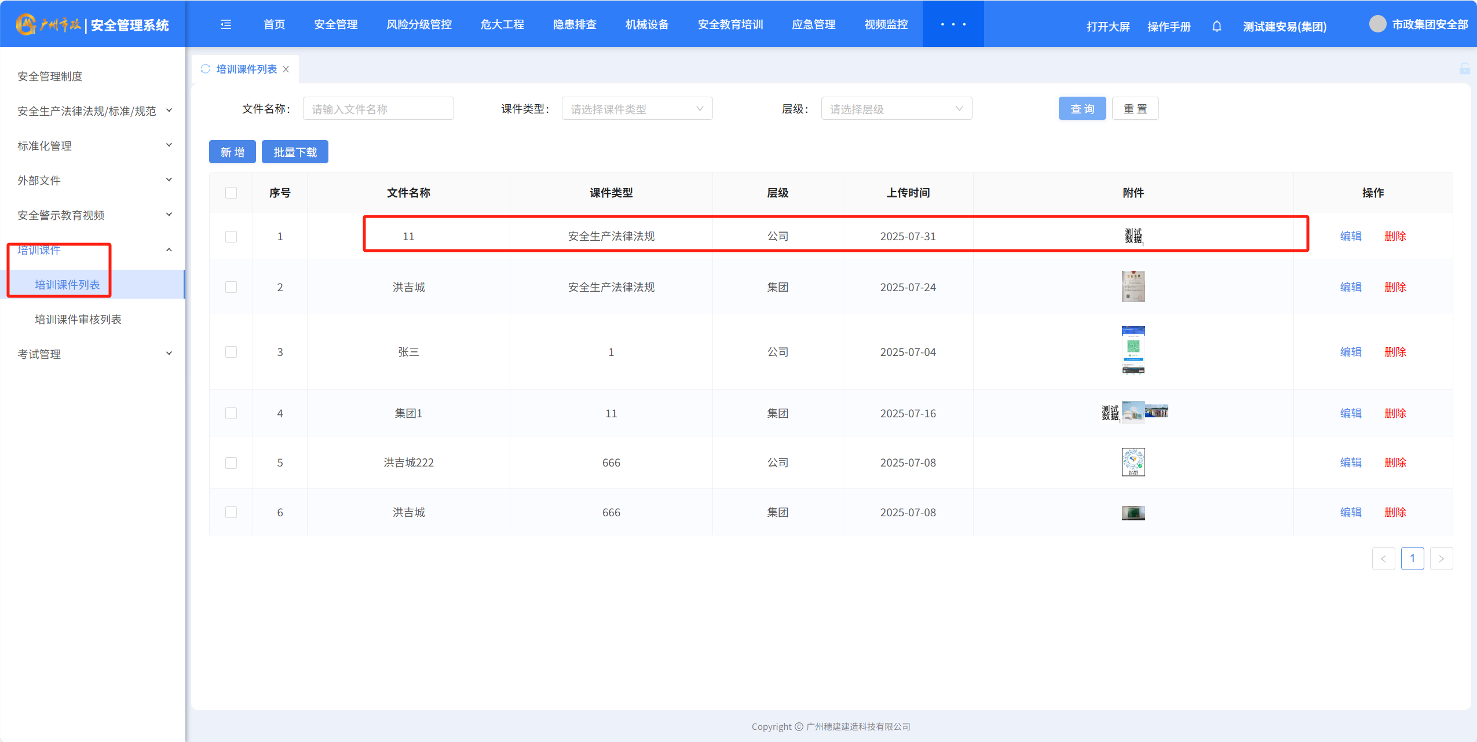Viewport: 1477px width, 742px height.
Task: Open the 隐患排查 top menu
Action: click(574, 24)
